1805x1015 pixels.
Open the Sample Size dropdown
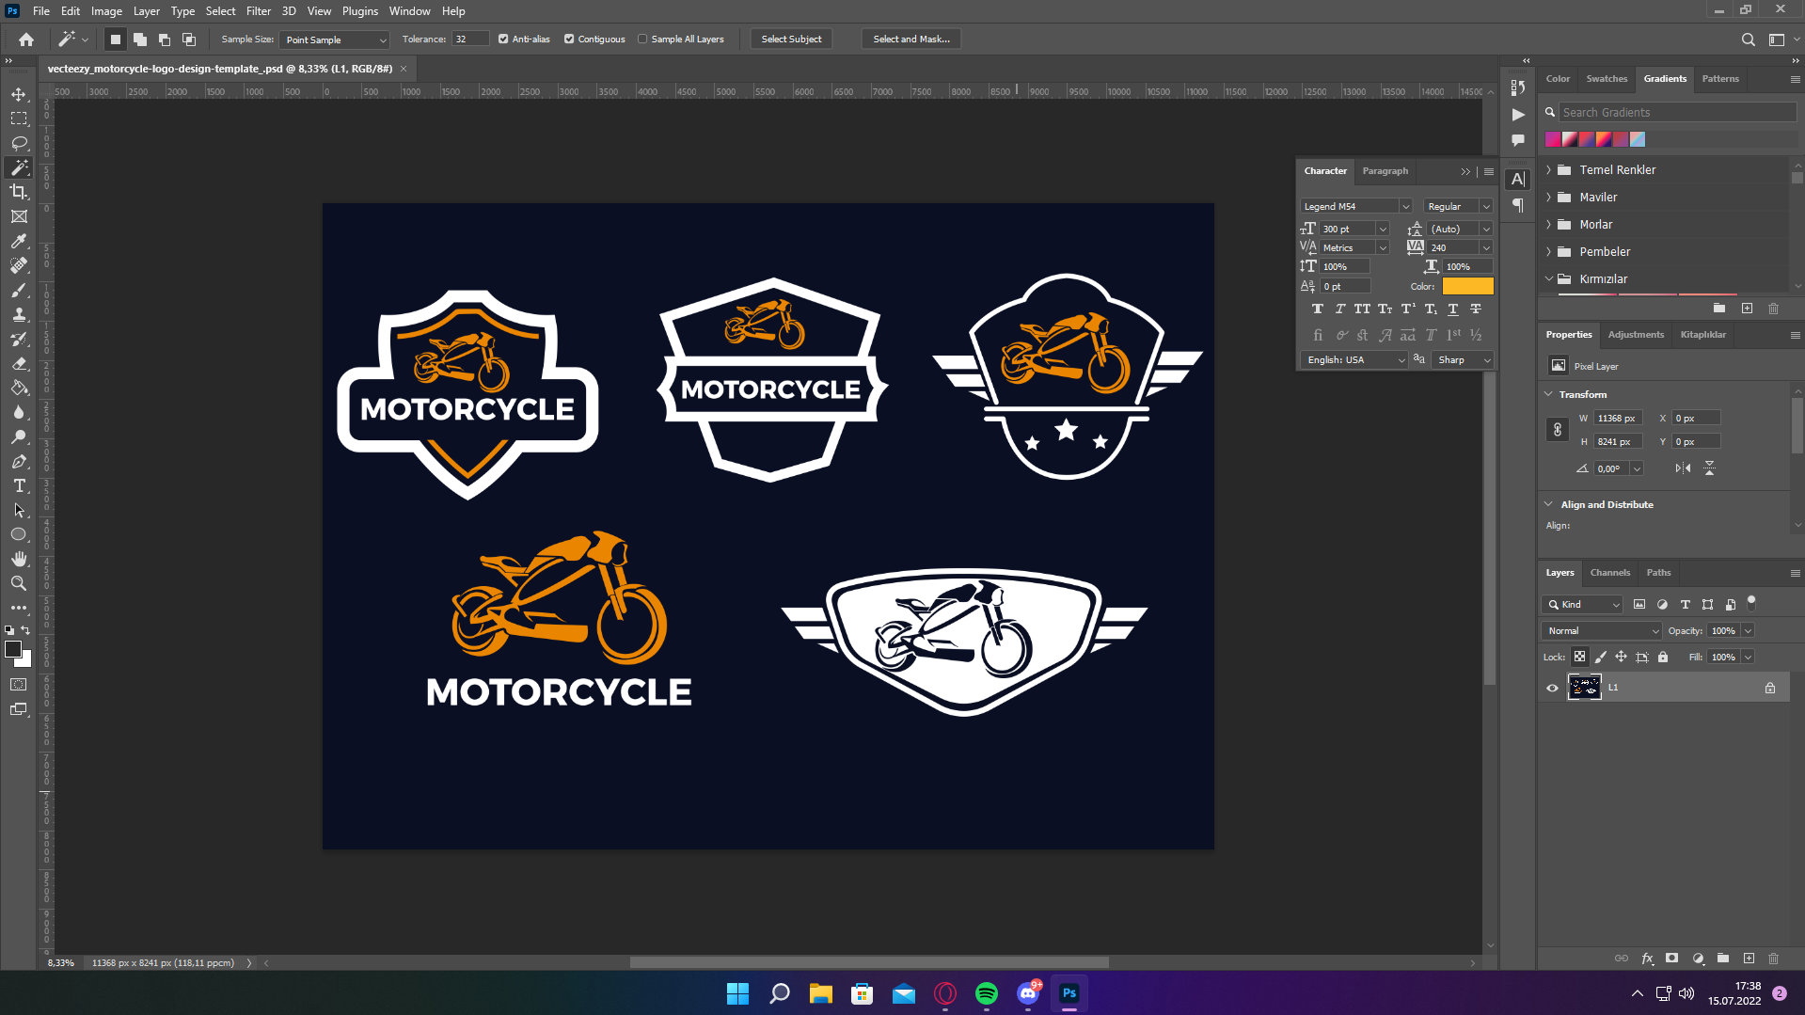pyautogui.click(x=335, y=40)
